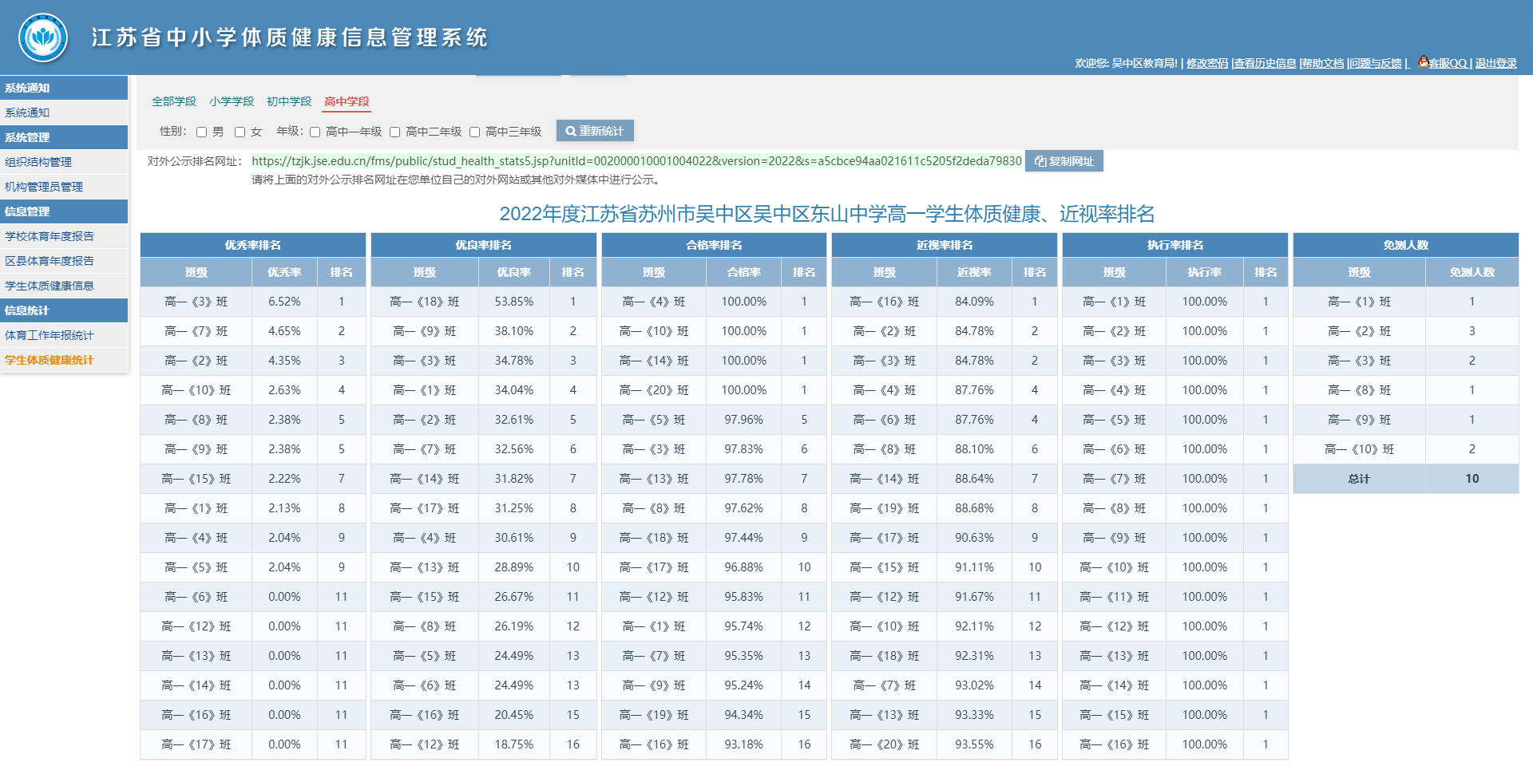Click the 93.18% 合格率 cell
This screenshot has width=1533, height=774.
[x=744, y=744]
